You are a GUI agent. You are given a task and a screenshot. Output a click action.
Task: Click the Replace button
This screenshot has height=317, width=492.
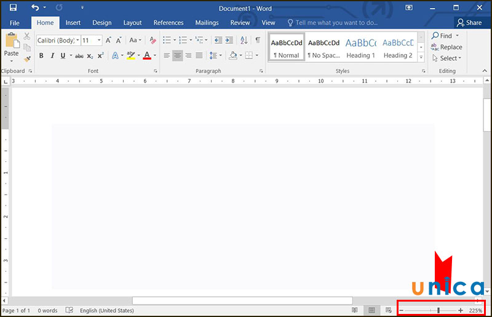pos(446,47)
